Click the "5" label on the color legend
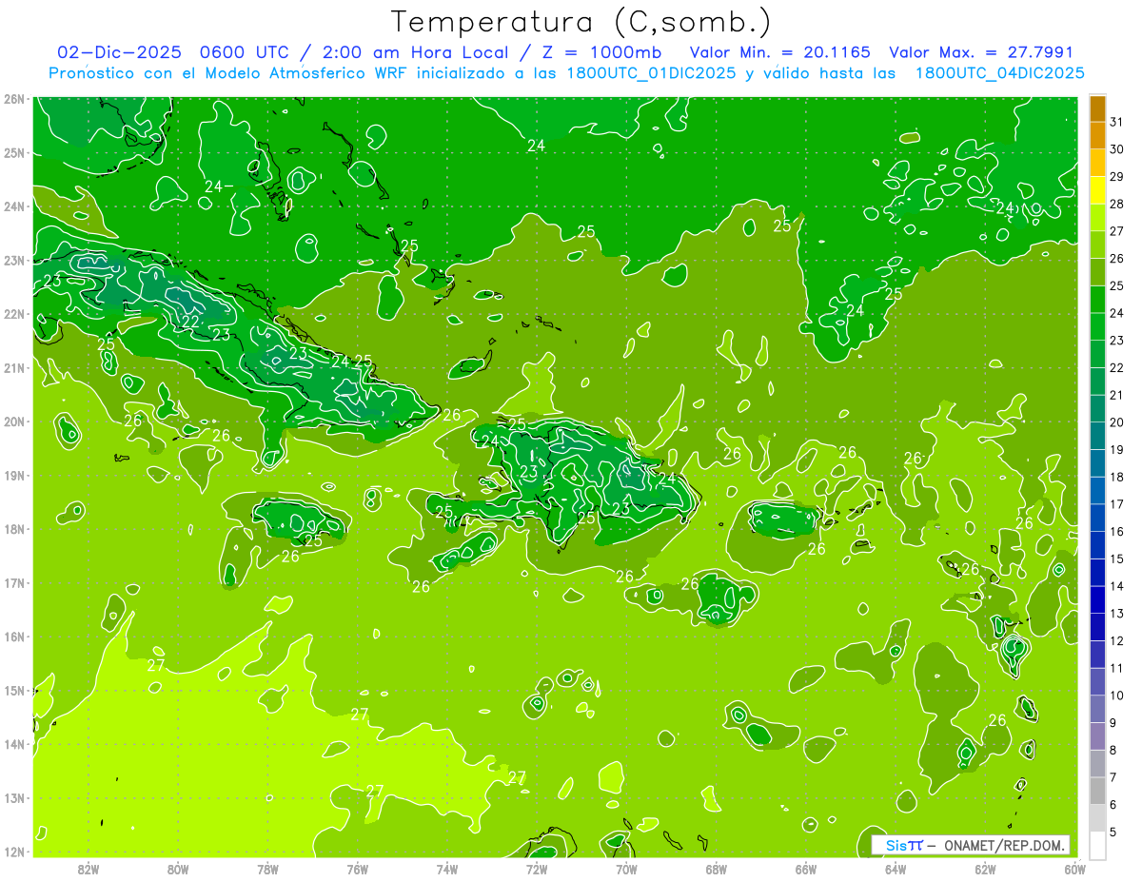This screenshot has width=1142, height=882. 1113,832
